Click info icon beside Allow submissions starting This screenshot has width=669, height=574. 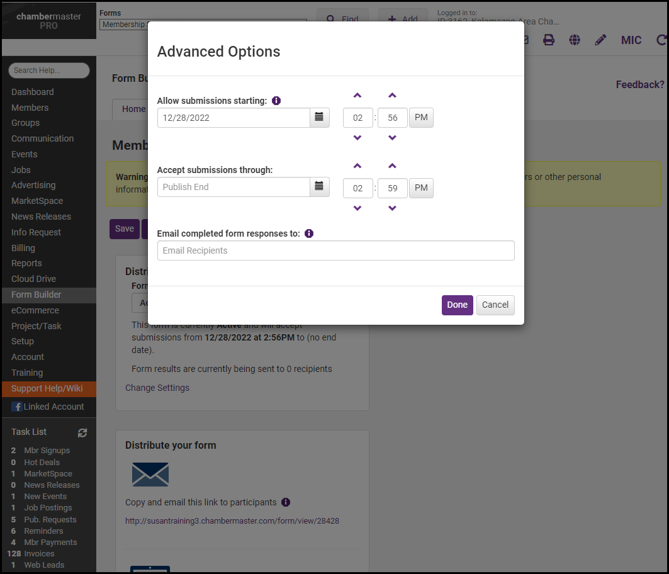tap(276, 101)
